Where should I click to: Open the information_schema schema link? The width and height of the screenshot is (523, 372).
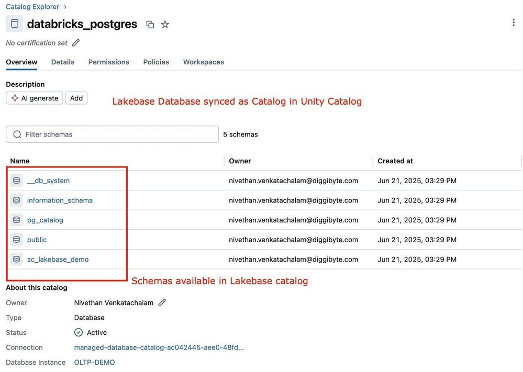(x=60, y=200)
